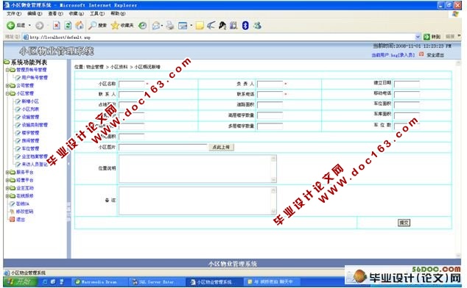Click the 系统功能列表 root folder icon
This screenshot has height=288, width=467.
tap(7, 62)
